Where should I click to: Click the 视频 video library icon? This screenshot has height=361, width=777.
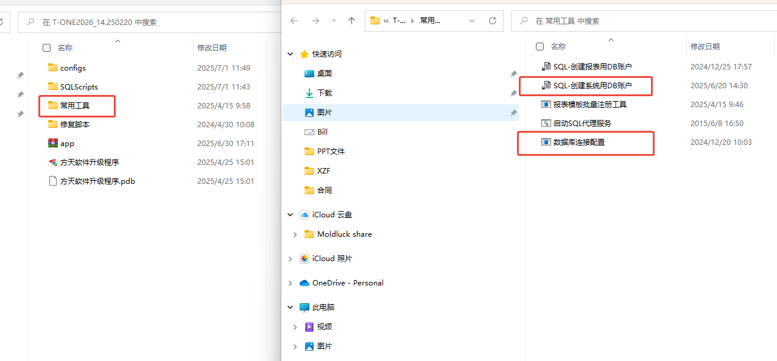tap(309, 326)
